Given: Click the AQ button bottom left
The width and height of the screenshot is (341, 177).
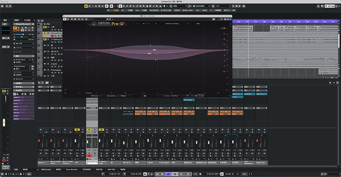Looking at the screenshot, I should [29, 174].
